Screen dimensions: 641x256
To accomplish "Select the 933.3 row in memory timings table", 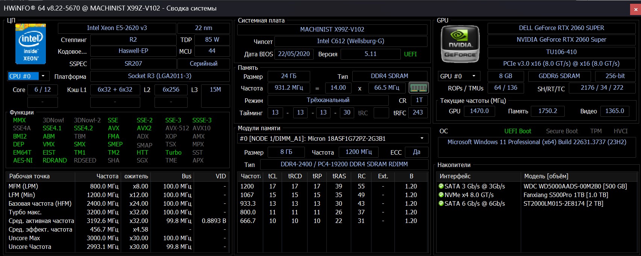I will click(248, 203).
